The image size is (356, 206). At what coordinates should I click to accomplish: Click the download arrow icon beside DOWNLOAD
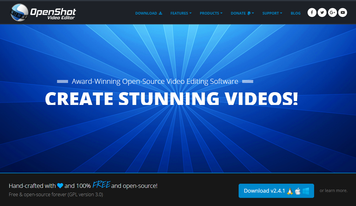pyautogui.click(x=160, y=13)
